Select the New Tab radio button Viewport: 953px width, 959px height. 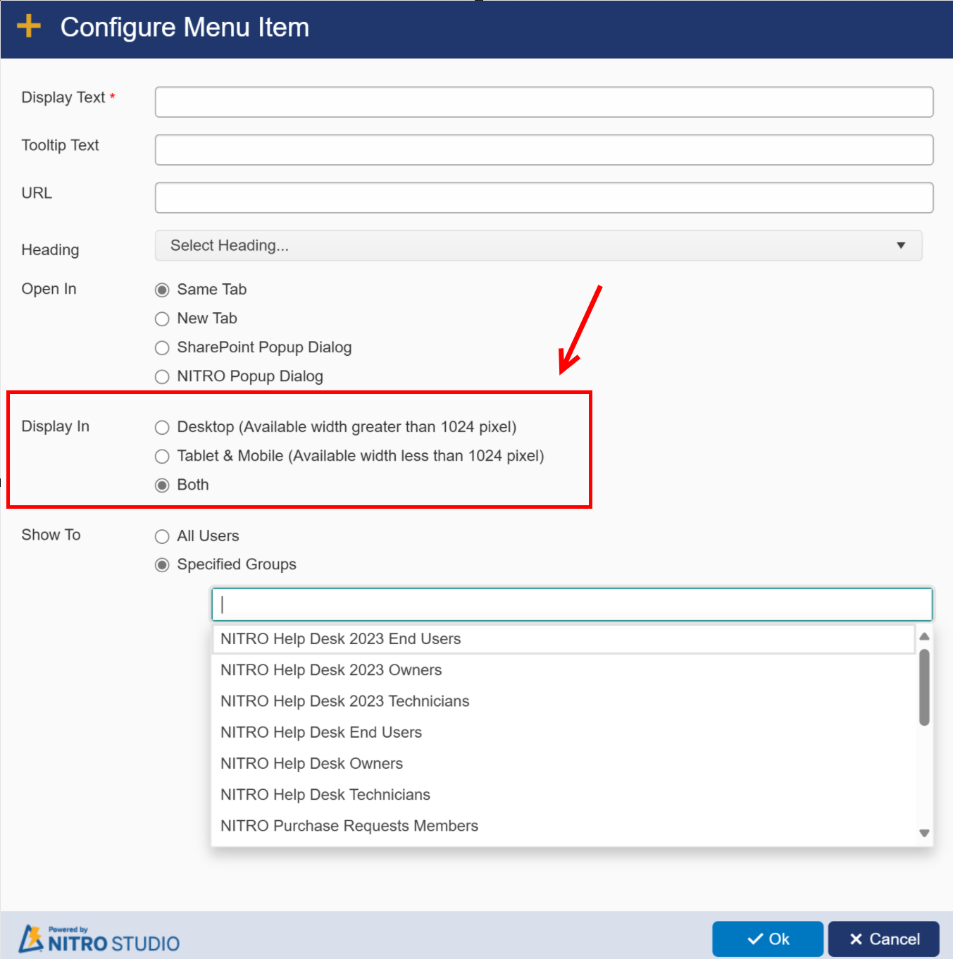point(162,319)
